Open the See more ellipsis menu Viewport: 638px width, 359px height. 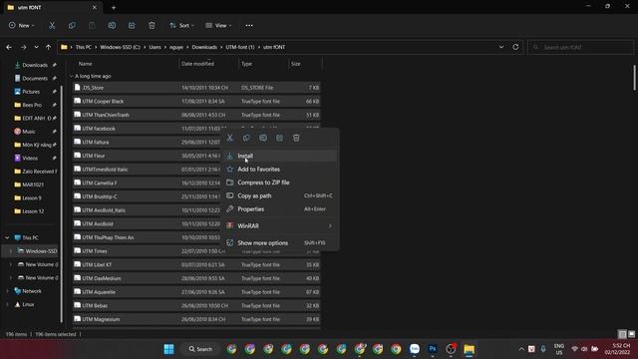click(249, 26)
